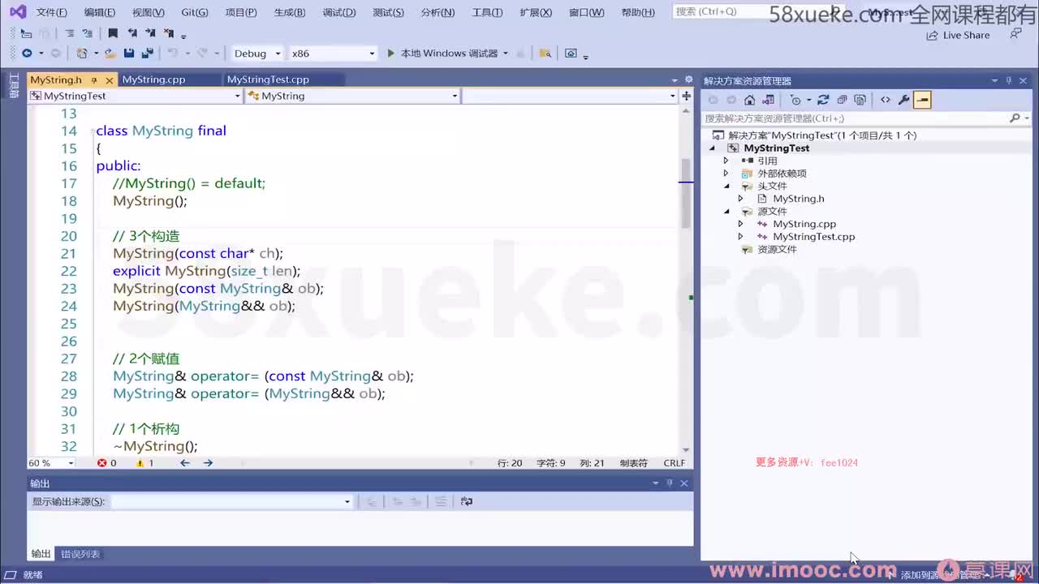Image resolution: width=1039 pixels, height=584 pixels.
Task: Click the Properties wrench icon
Action: [903, 100]
